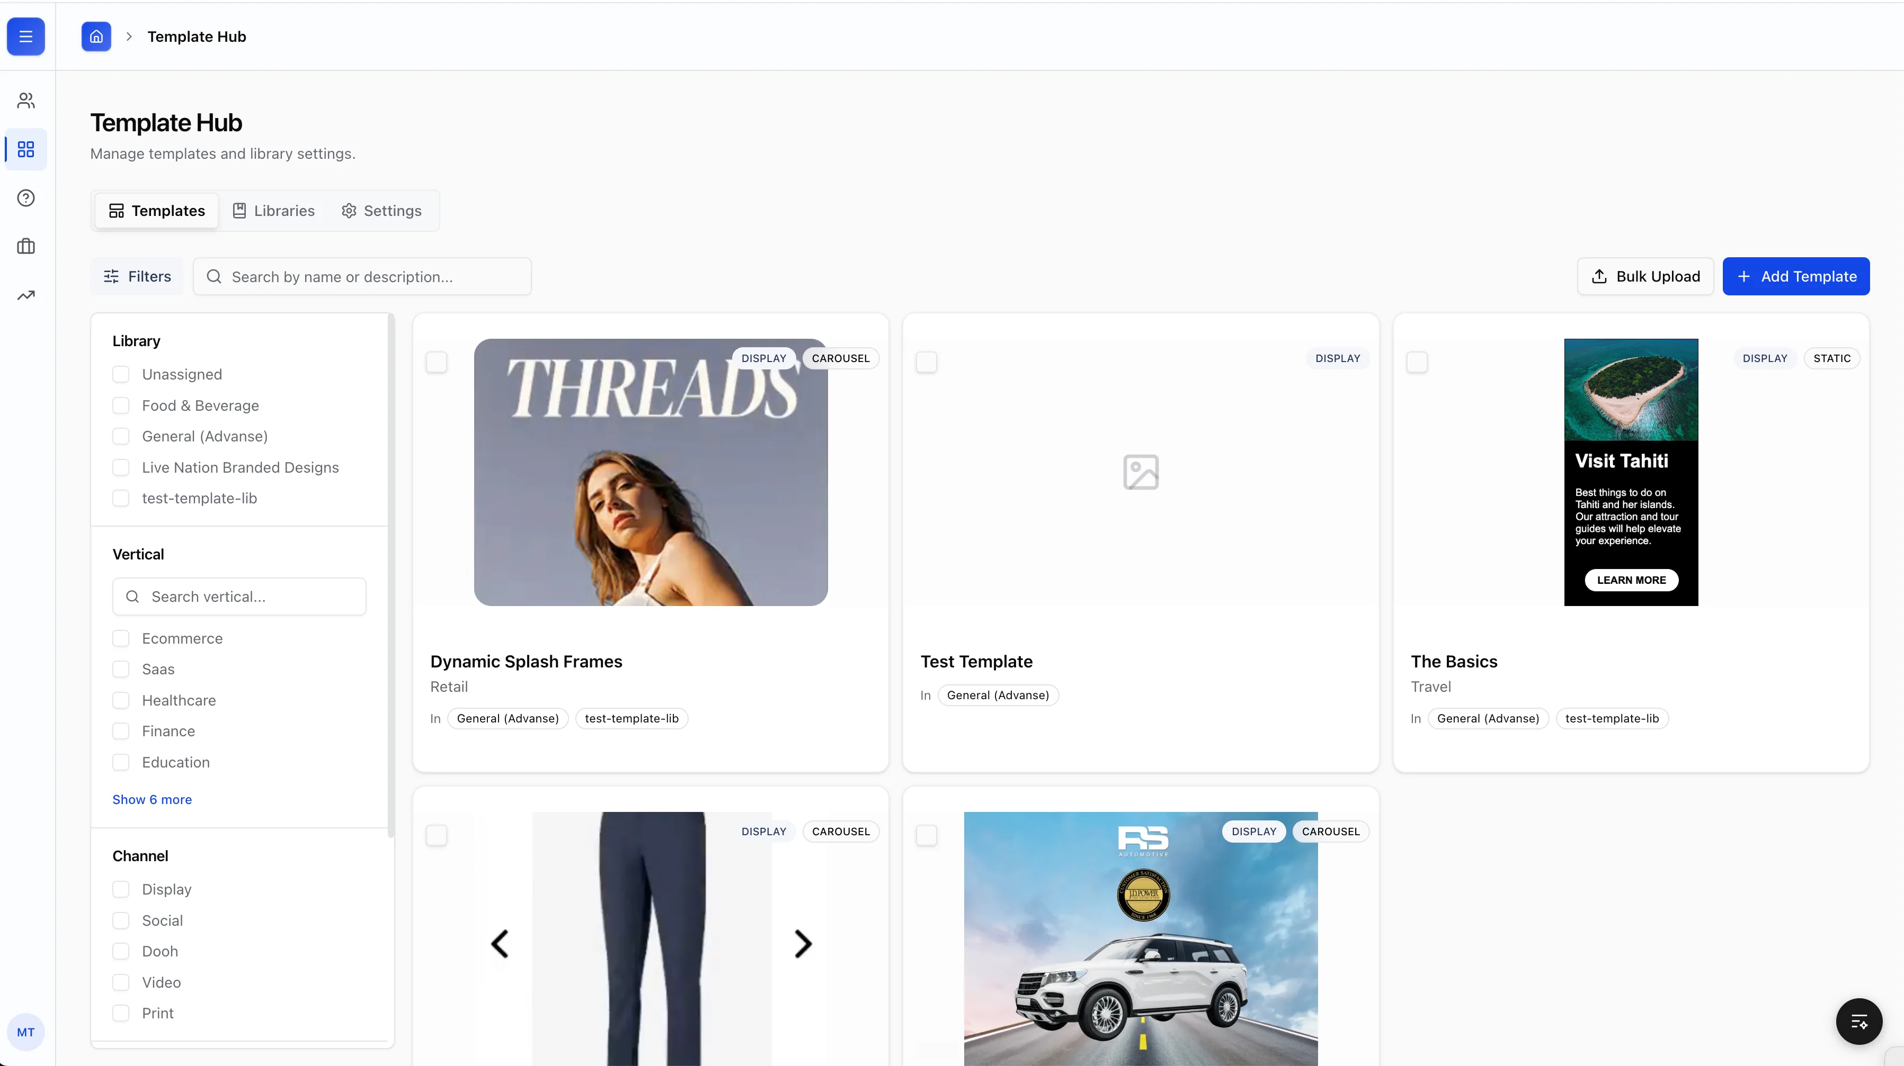Open the RS Automotive car thumbnail
Image resolution: width=1904 pixels, height=1066 pixels.
(x=1141, y=939)
